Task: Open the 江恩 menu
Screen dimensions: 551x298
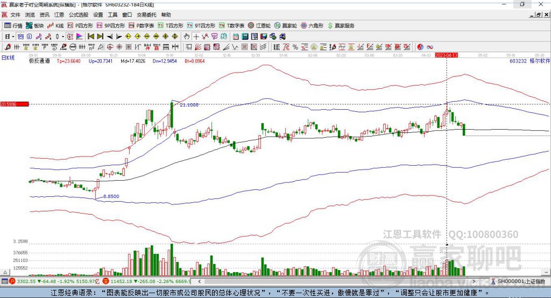Action: 59,15
